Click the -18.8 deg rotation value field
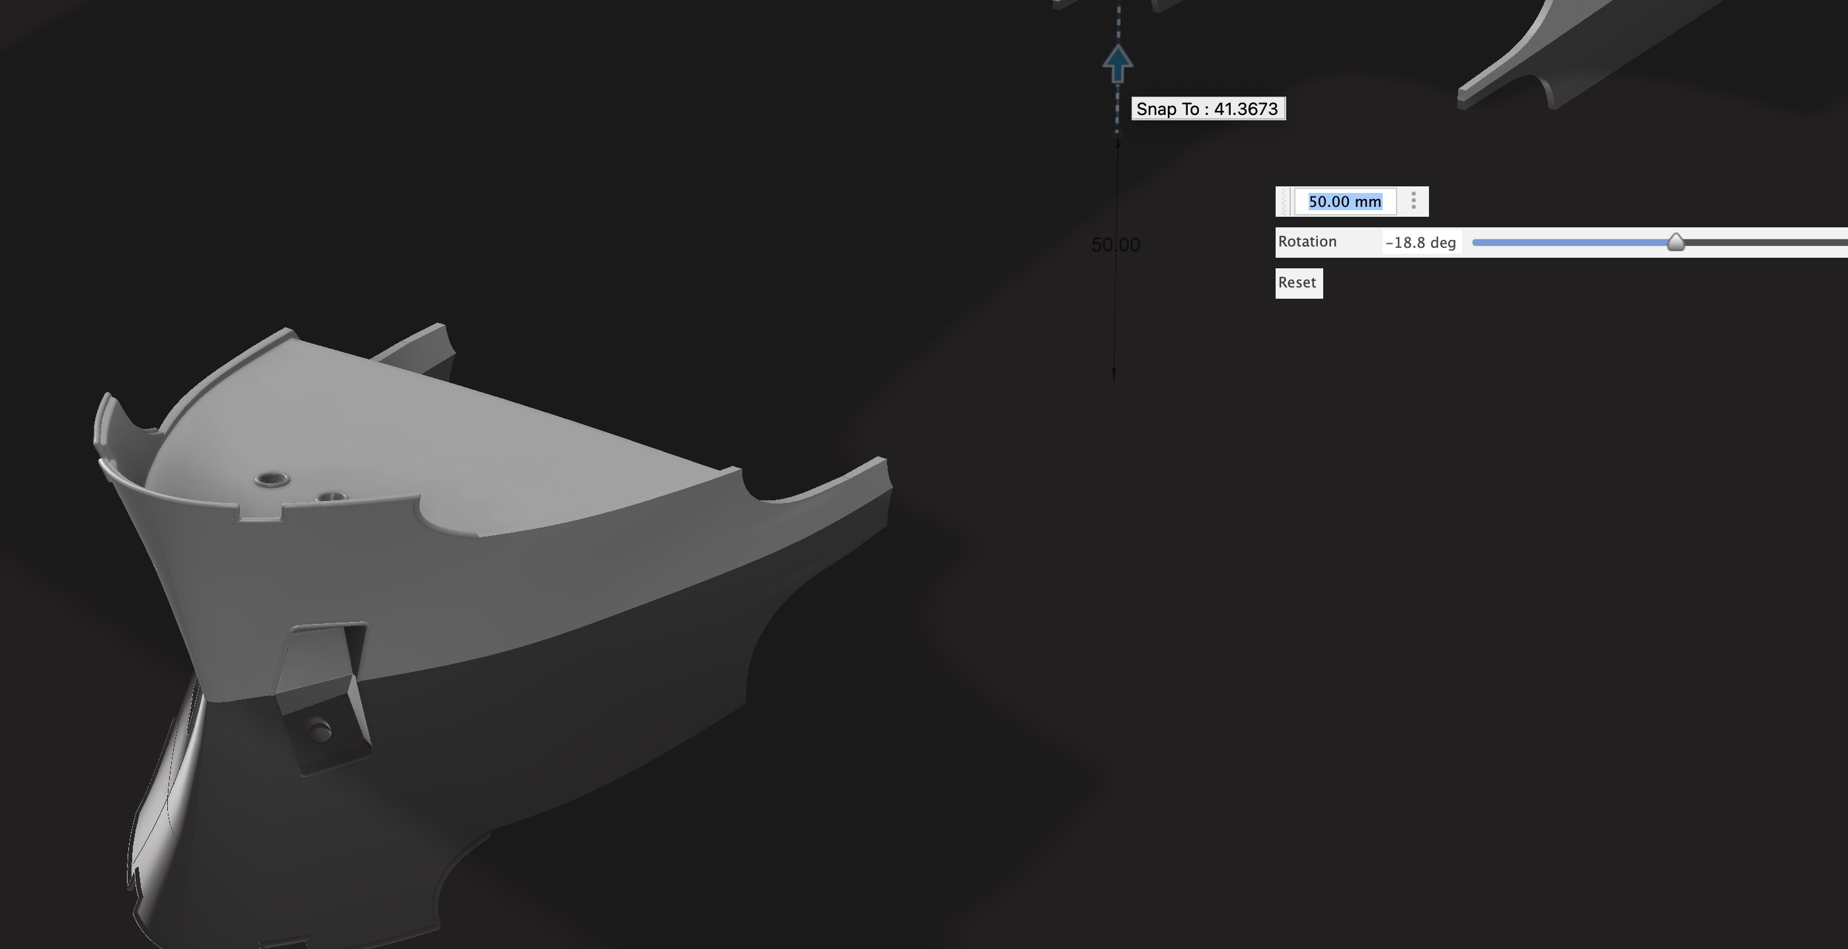1848x949 pixels. click(1420, 243)
